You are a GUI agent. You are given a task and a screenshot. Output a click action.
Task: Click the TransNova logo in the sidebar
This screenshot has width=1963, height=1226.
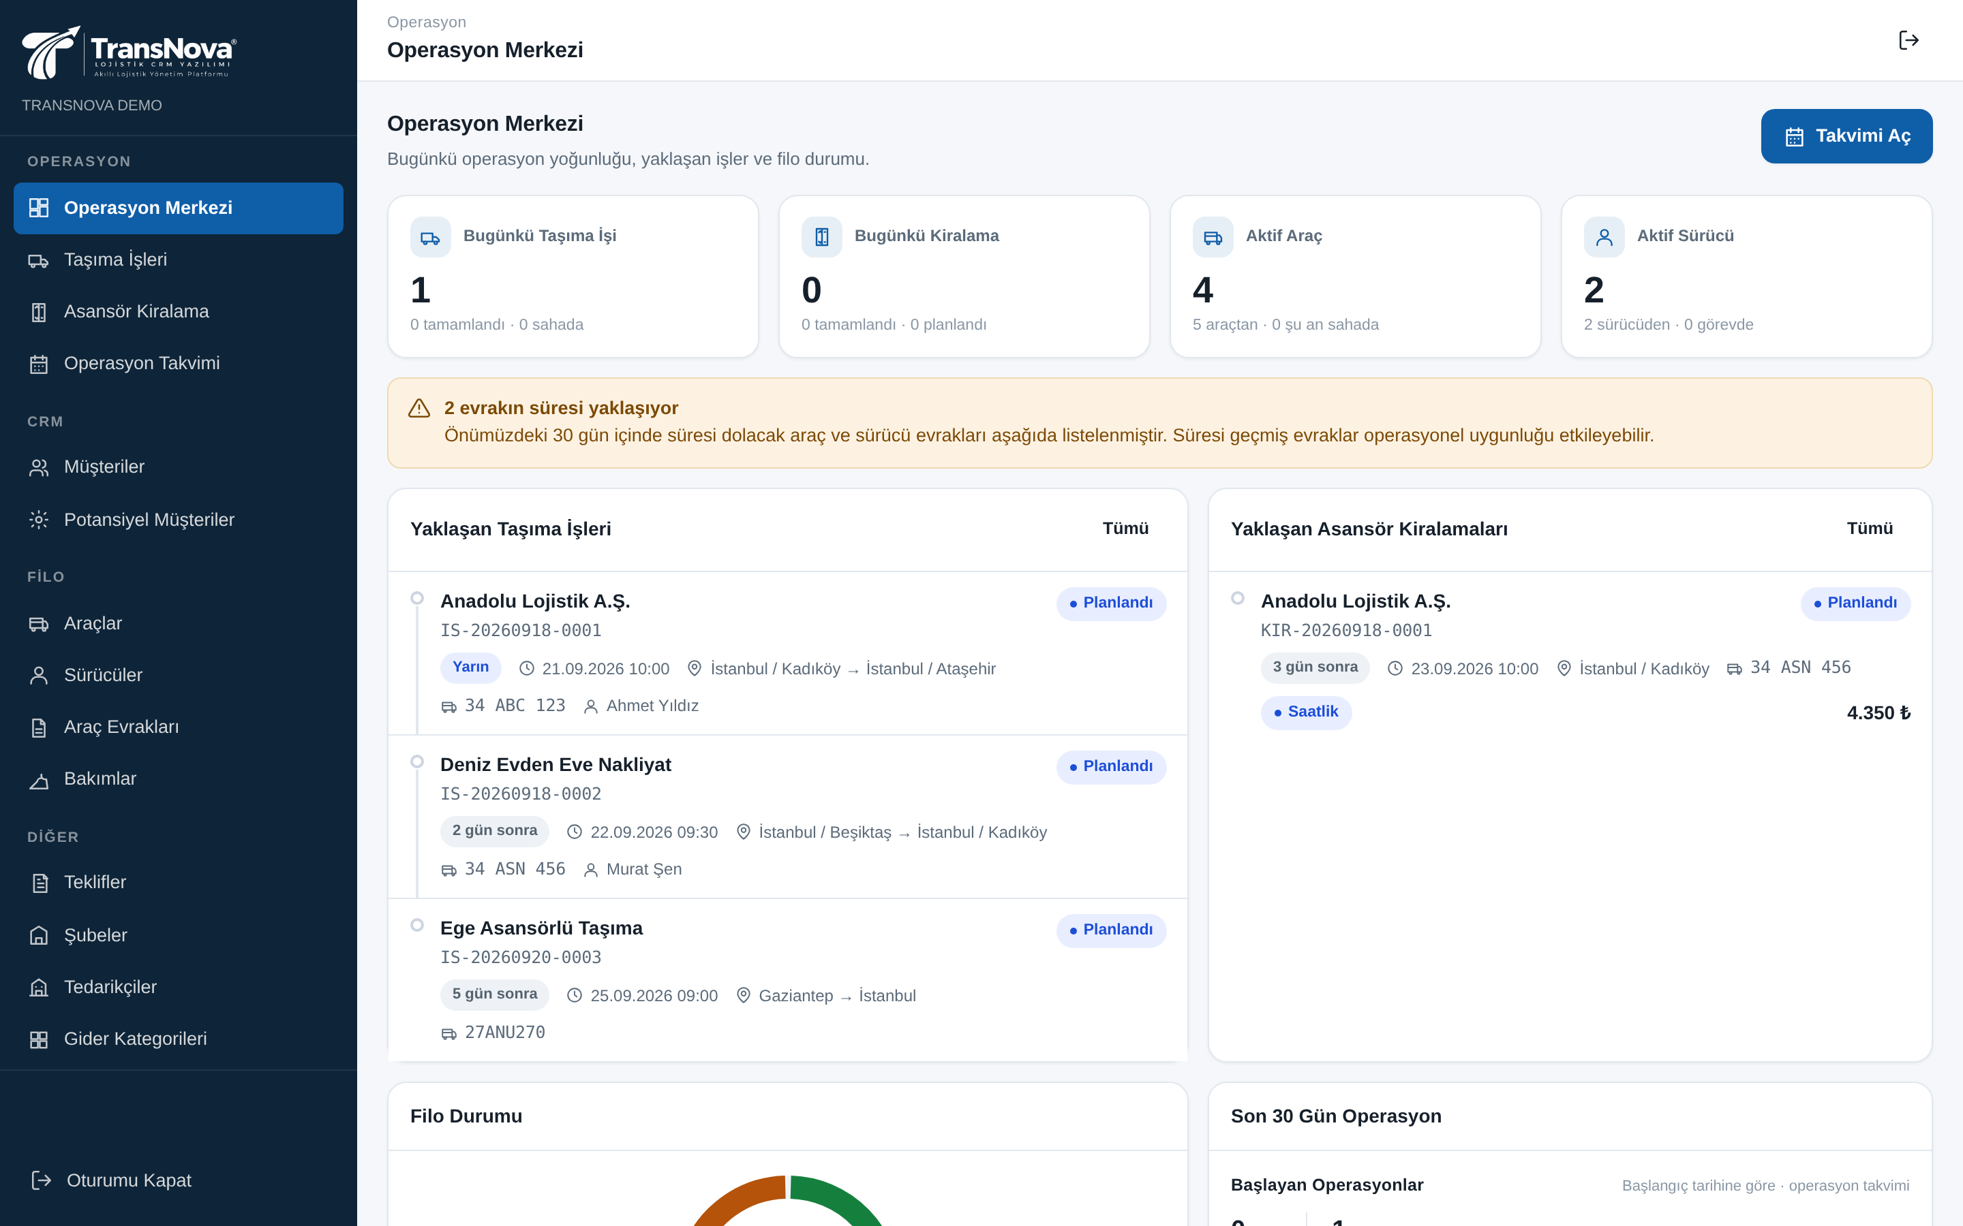130,52
